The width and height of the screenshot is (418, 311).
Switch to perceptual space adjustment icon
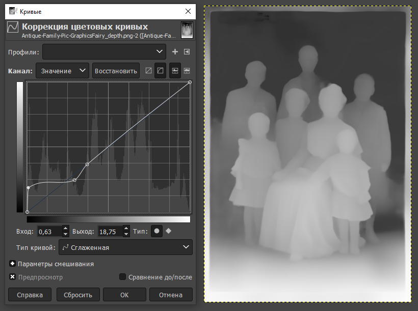point(160,71)
